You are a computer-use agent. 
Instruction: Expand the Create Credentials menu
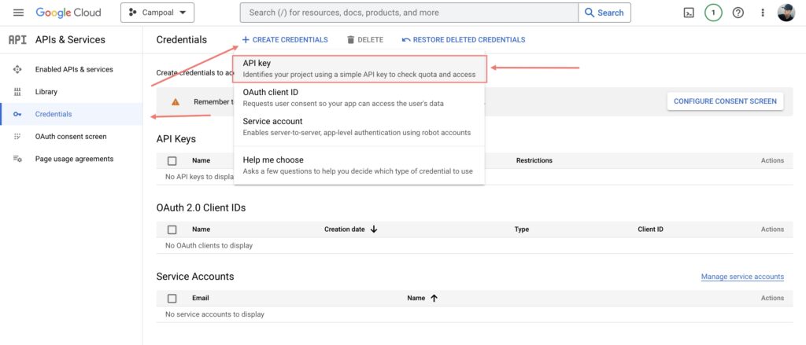[x=285, y=39]
